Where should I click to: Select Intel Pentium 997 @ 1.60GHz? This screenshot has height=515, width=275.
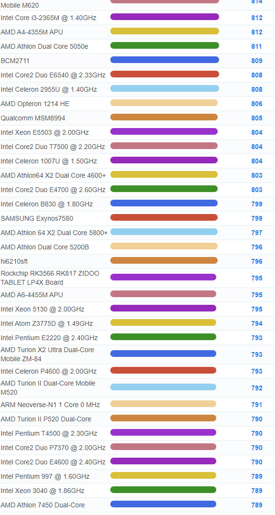coord(45,477)
